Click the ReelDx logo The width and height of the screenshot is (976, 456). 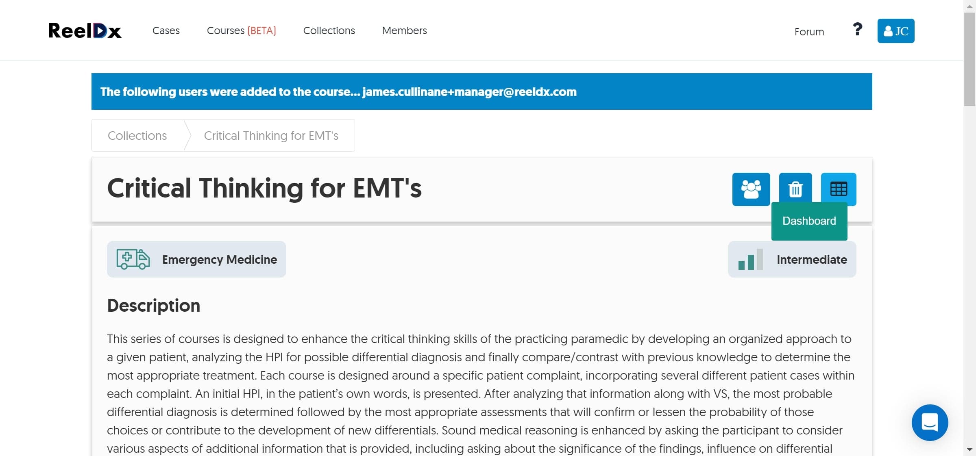(85, 30)
